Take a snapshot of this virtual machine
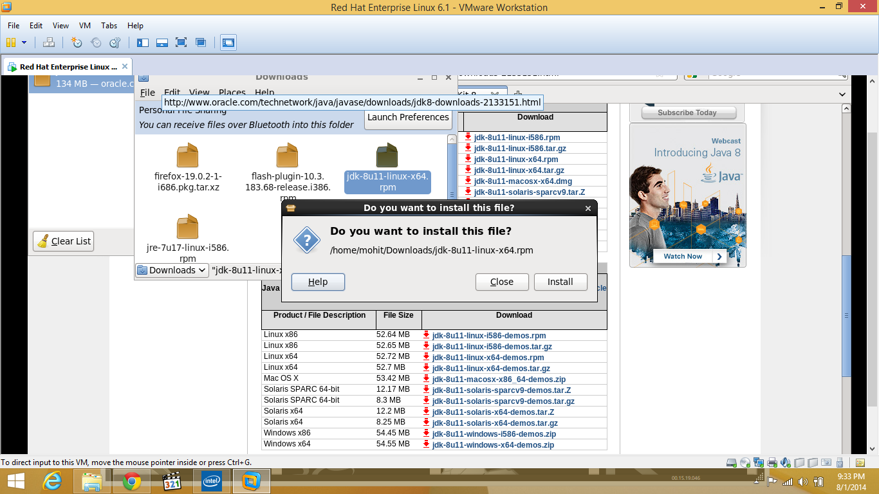This screenshot has width=879, height=494. [77, 42]
